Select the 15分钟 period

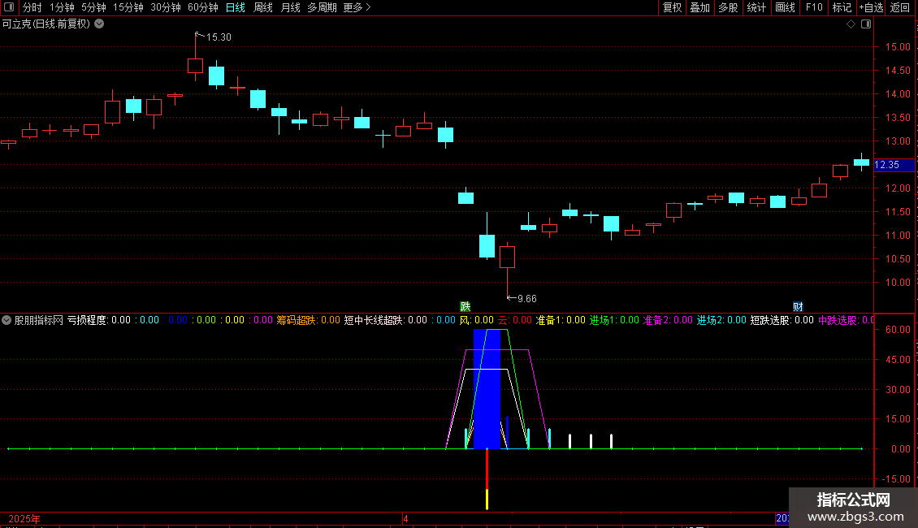tap(128, 7)
